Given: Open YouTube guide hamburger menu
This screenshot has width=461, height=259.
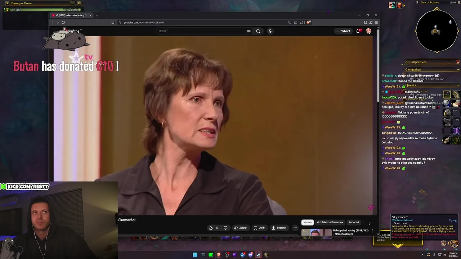Looking at the screenshot, I should tap(56, 31).
